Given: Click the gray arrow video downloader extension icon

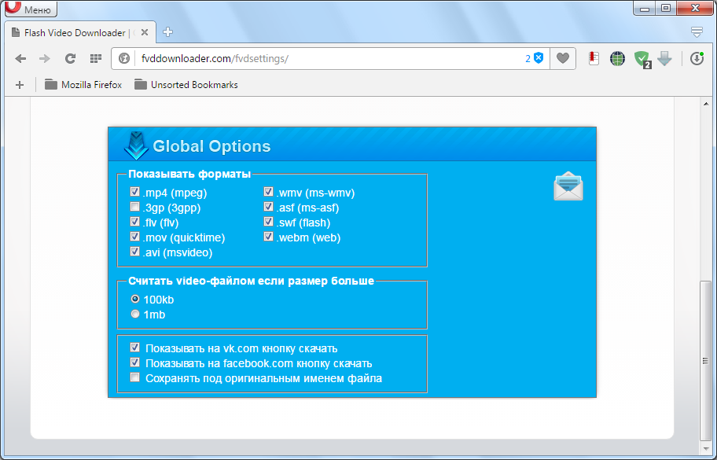Looking at the screenshot, I should pyautogui.click(x=664, y=58).
